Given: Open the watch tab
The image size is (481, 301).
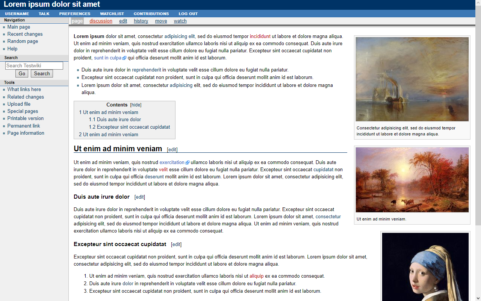Looking at the screenshot, I should click(180, 21).
